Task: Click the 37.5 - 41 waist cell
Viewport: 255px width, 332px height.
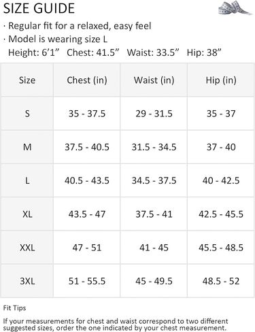Action: point(154,214)
